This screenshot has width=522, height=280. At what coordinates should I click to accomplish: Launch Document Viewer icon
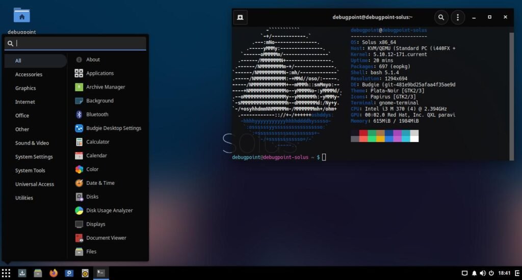click(x=79, y=238)
